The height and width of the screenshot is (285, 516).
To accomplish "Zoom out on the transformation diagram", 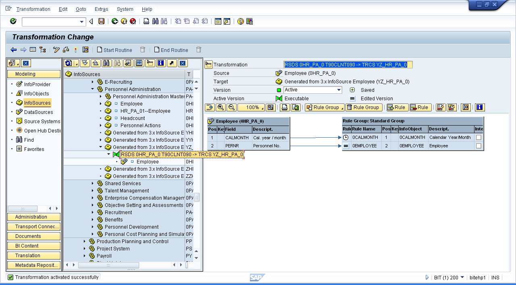I will (231, 107).
